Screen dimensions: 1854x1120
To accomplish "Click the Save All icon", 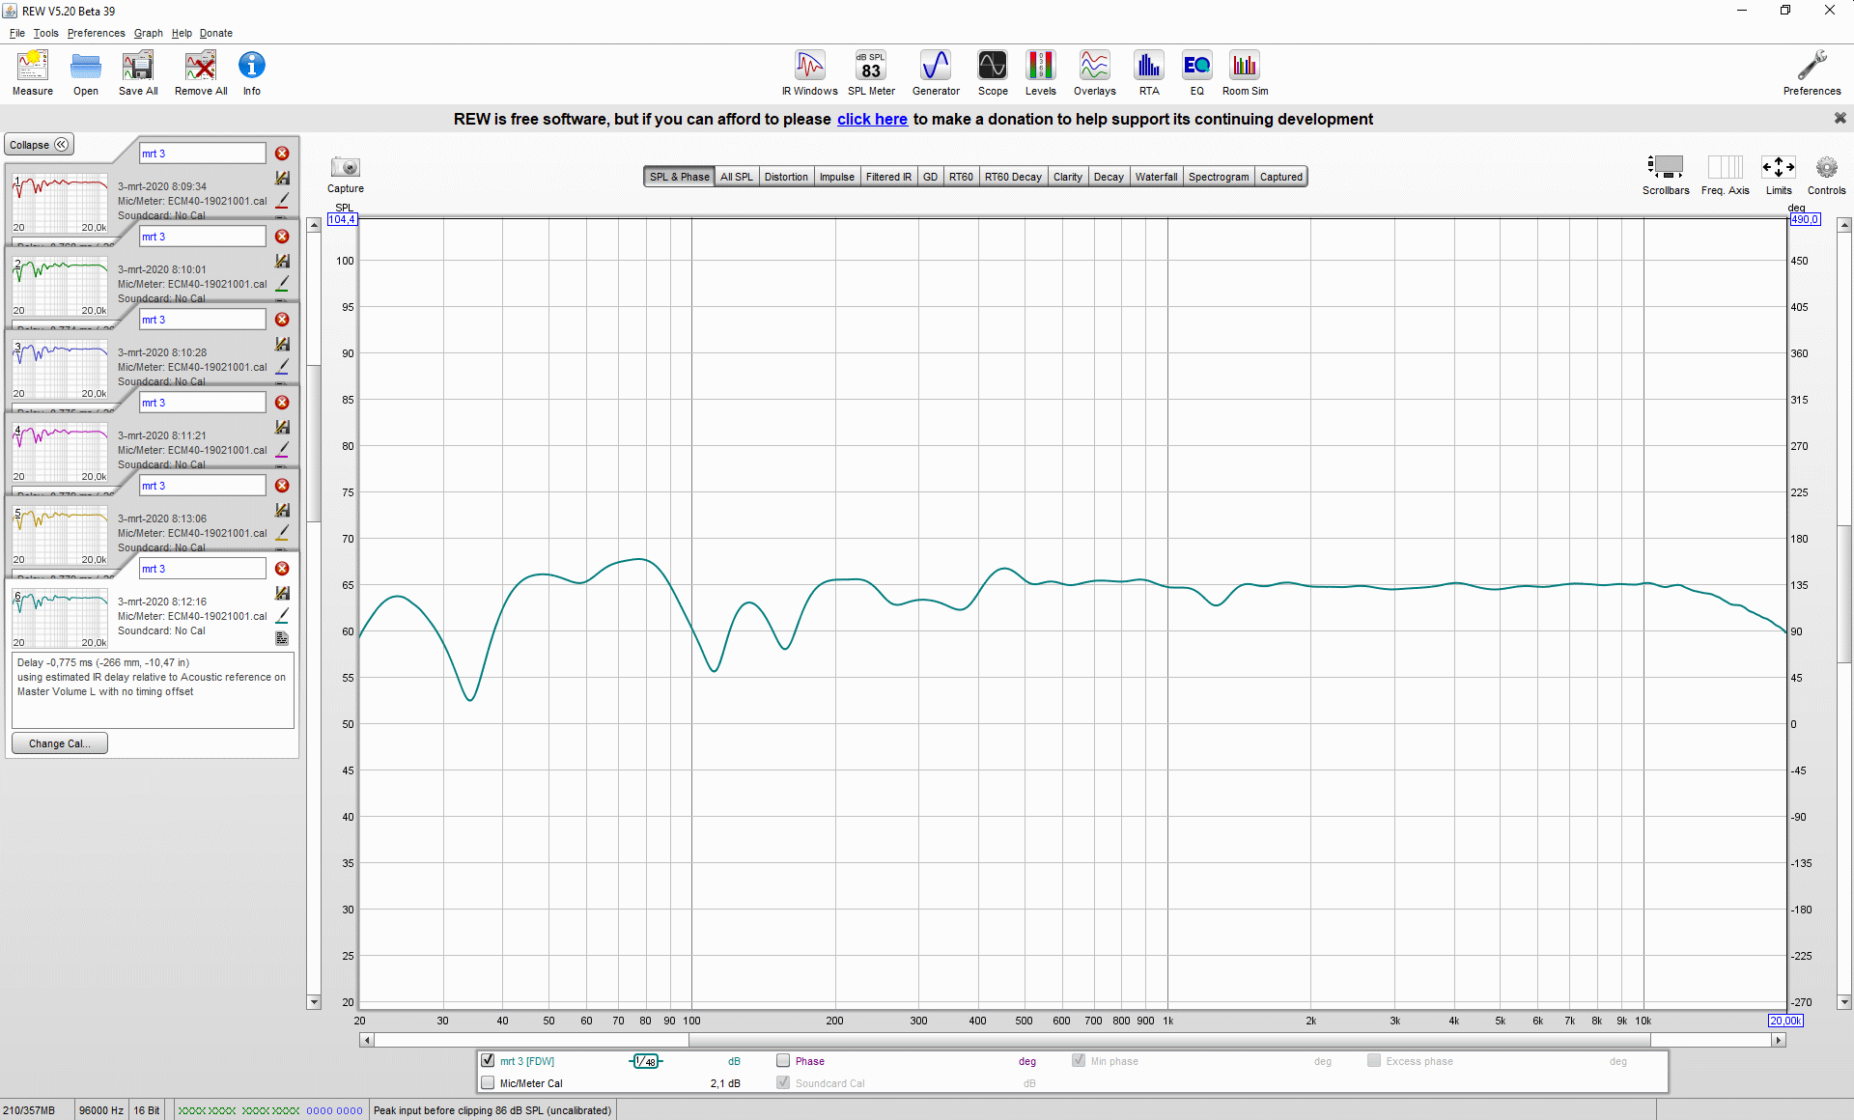I will point(138,73).
